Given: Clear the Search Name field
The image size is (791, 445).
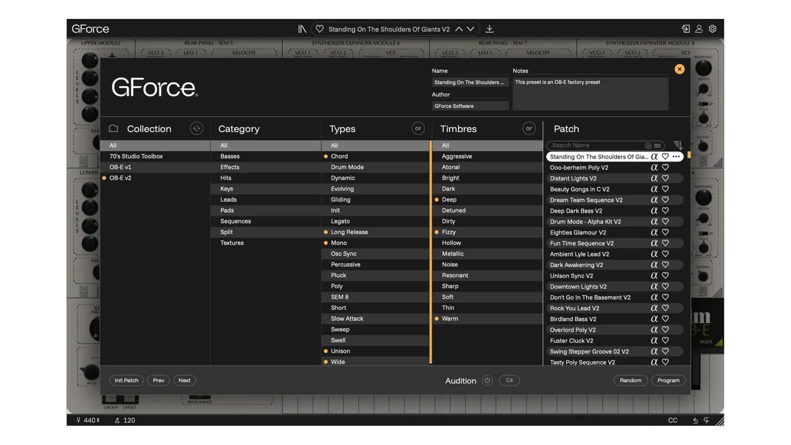Looking at the screenshot, I should tap(648, 145).
